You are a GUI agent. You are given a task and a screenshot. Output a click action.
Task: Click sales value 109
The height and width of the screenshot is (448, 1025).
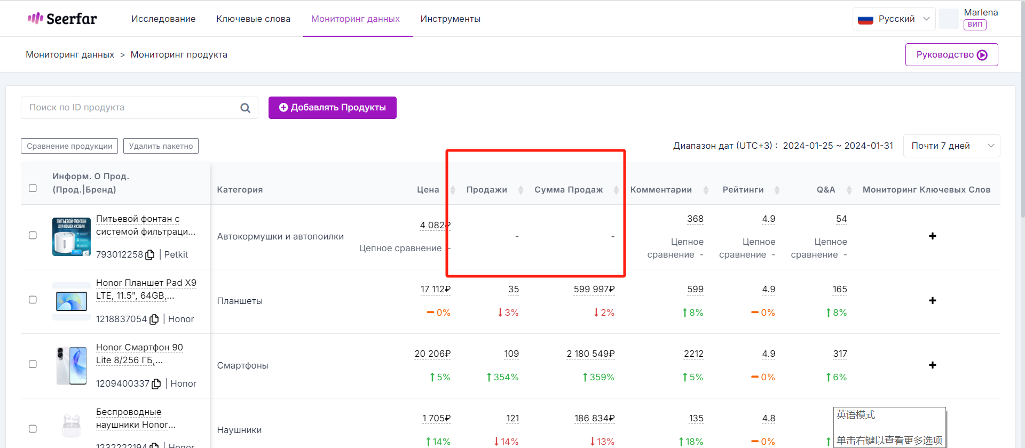[x=511, y=354]
